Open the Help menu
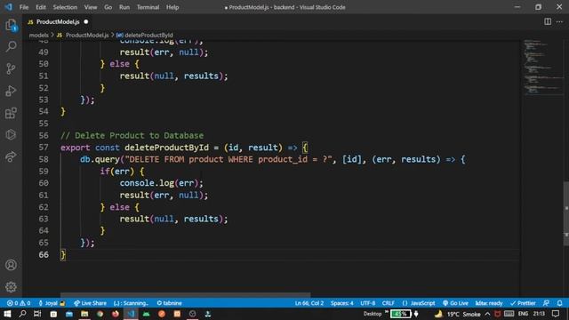 (x=172, y=7)
